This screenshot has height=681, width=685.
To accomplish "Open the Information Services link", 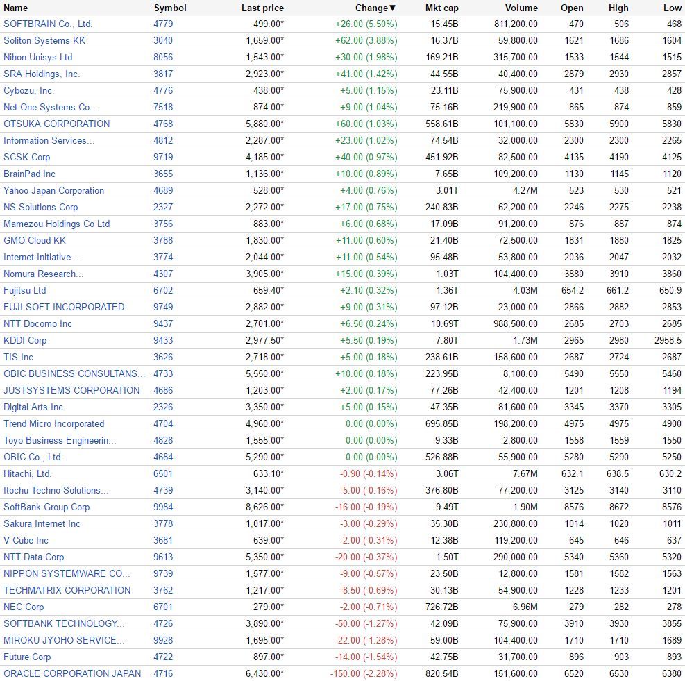I will pyautogui.click(x=49, y=140).
